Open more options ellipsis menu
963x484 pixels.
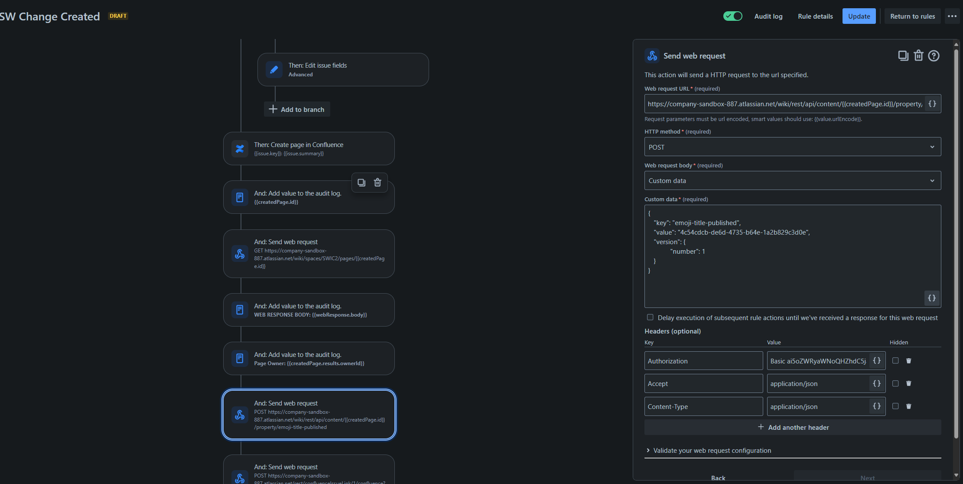tap(952, 16)
